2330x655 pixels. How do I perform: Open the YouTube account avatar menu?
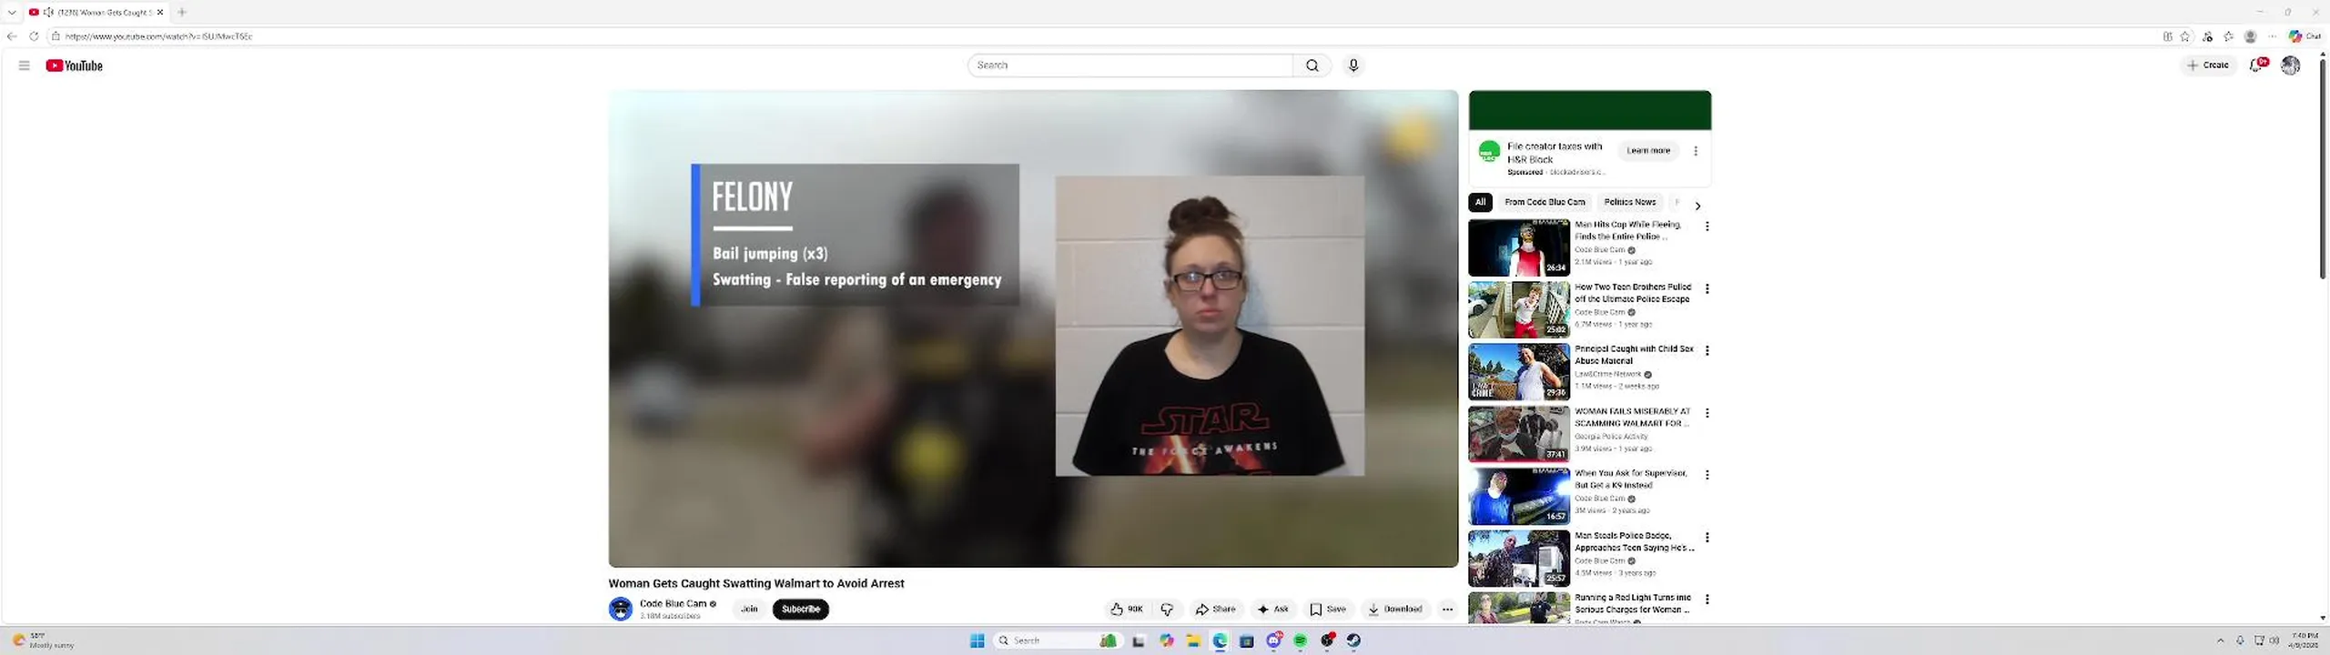pos(2290,65)
